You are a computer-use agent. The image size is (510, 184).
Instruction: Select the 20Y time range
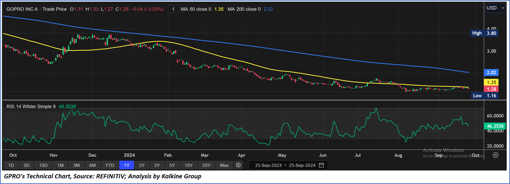(x=206, y=165)
